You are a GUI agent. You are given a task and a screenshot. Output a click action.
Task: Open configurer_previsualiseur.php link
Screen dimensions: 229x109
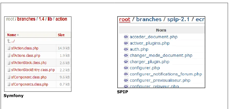[x=160, y=80]
